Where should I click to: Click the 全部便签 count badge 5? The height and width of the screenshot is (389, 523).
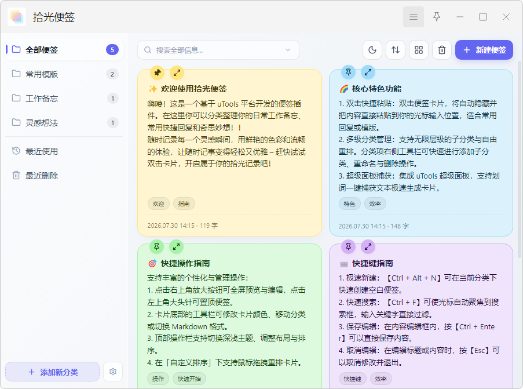(x=112, y=50)
